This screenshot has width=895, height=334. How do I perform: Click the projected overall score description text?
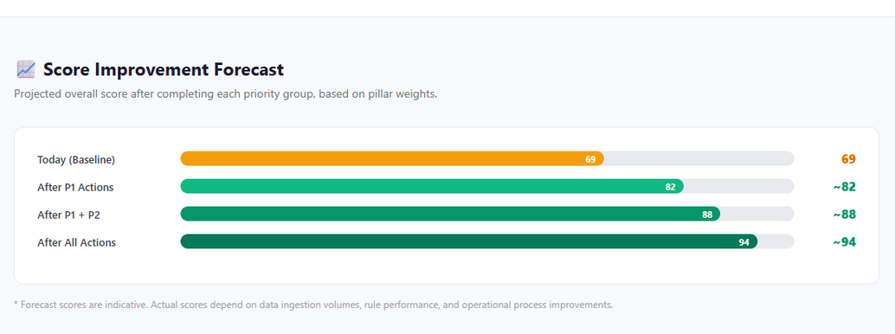225,94
